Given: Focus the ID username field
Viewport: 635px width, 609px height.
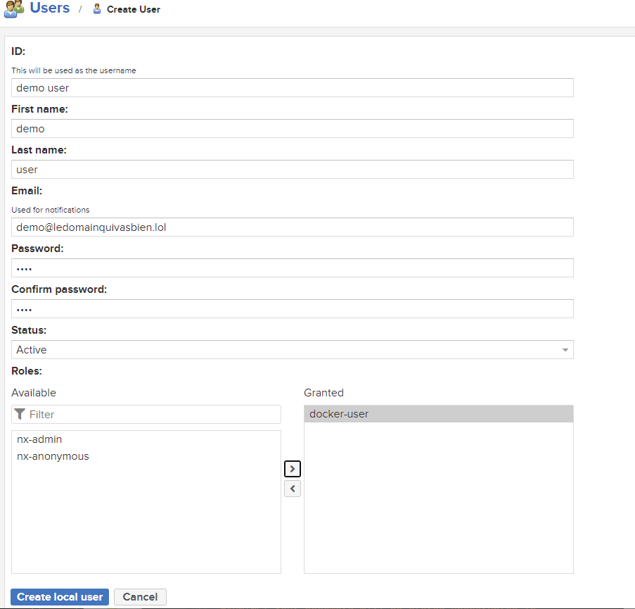Looking at the screenshot, I should point(292,88).
